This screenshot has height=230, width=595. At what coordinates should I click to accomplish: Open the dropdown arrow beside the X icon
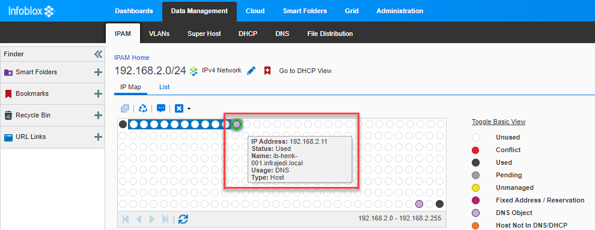click(x=189, y=109)
